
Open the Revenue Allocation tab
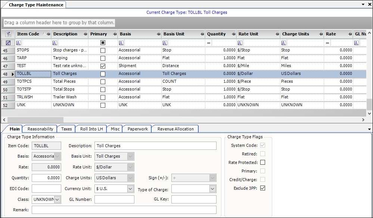tap(175, 129)
